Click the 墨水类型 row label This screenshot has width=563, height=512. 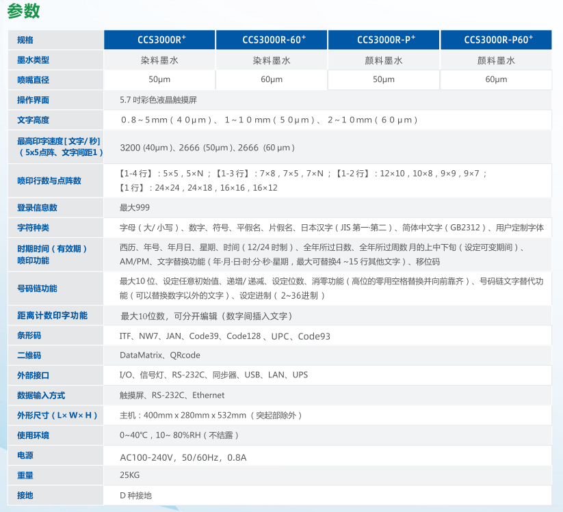pos(34,60)
